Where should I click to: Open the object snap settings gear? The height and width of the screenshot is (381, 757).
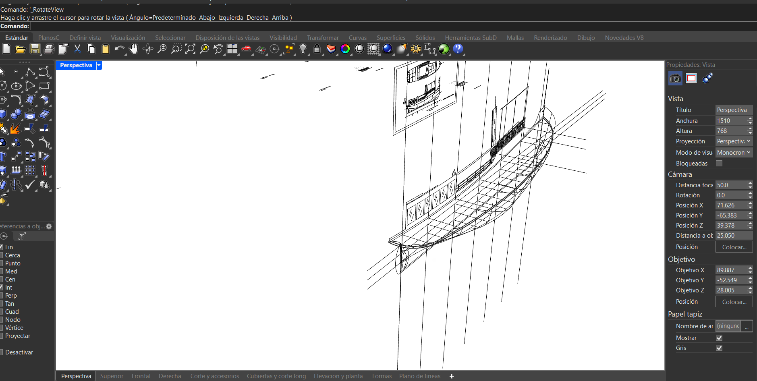coord(49,226)
